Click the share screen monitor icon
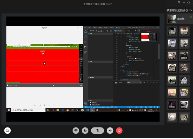Image resolution: width=193 pixels, height=139 pixels. pos(76,131)
